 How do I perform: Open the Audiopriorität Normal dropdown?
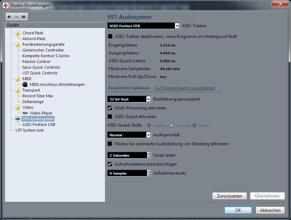[129, 135]
